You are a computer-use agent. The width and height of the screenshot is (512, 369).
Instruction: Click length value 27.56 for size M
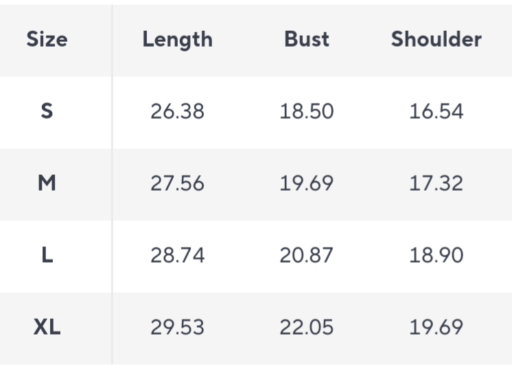(x=177, y=183)
